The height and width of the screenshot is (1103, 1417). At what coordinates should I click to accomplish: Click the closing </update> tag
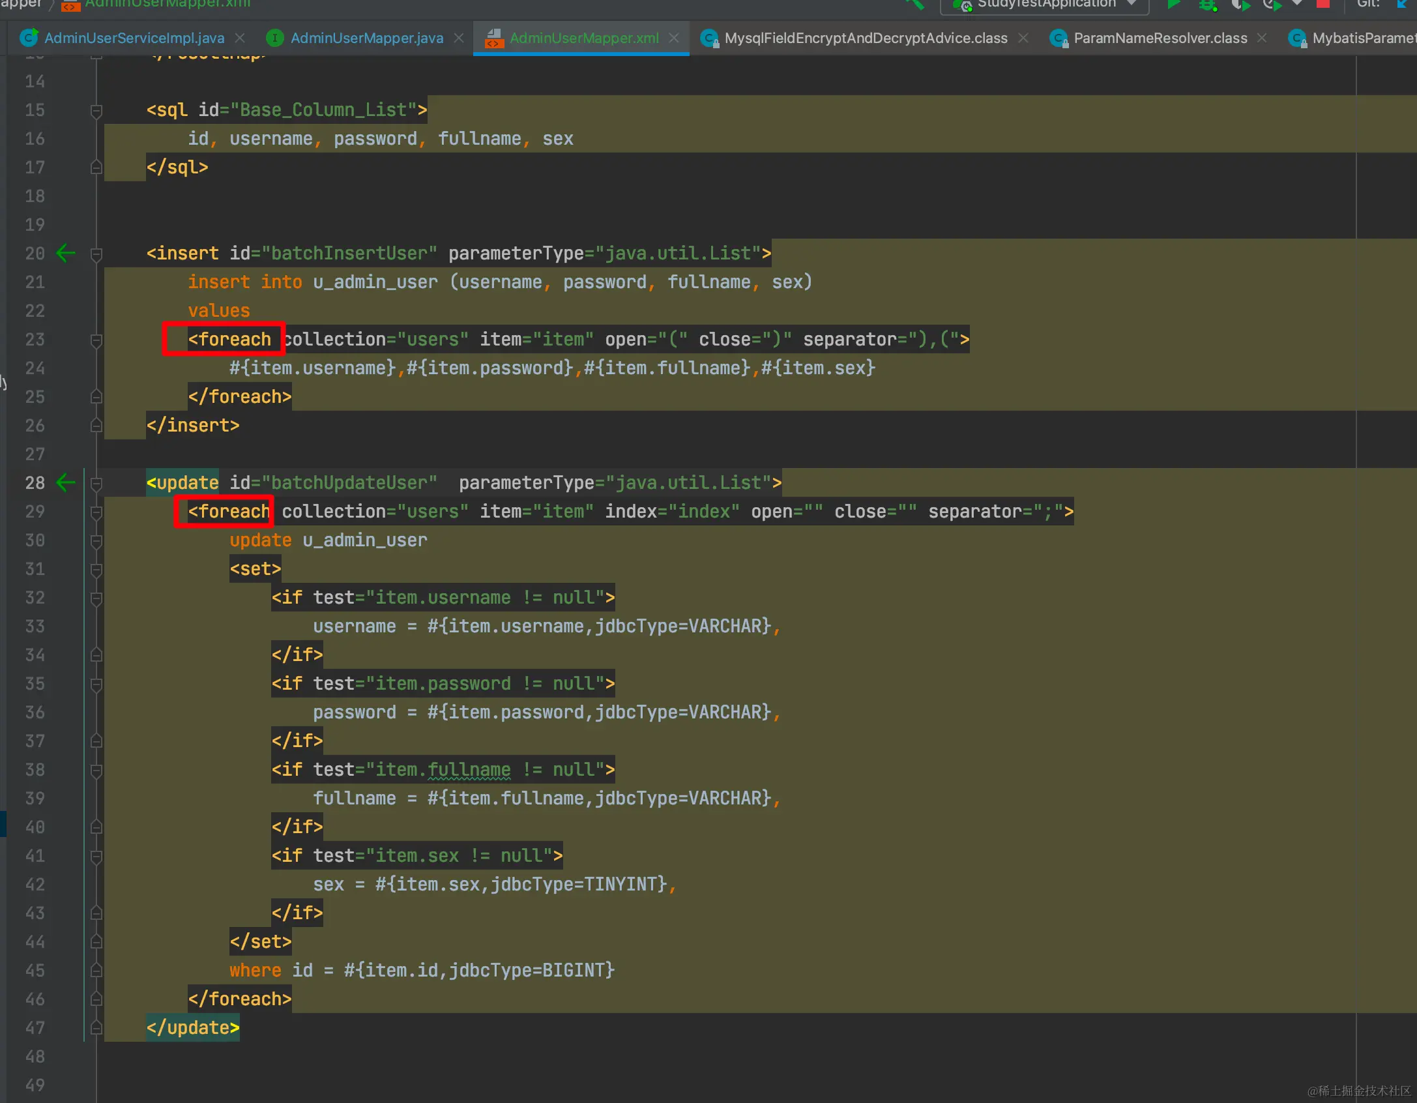click(x=193, y=1027)
